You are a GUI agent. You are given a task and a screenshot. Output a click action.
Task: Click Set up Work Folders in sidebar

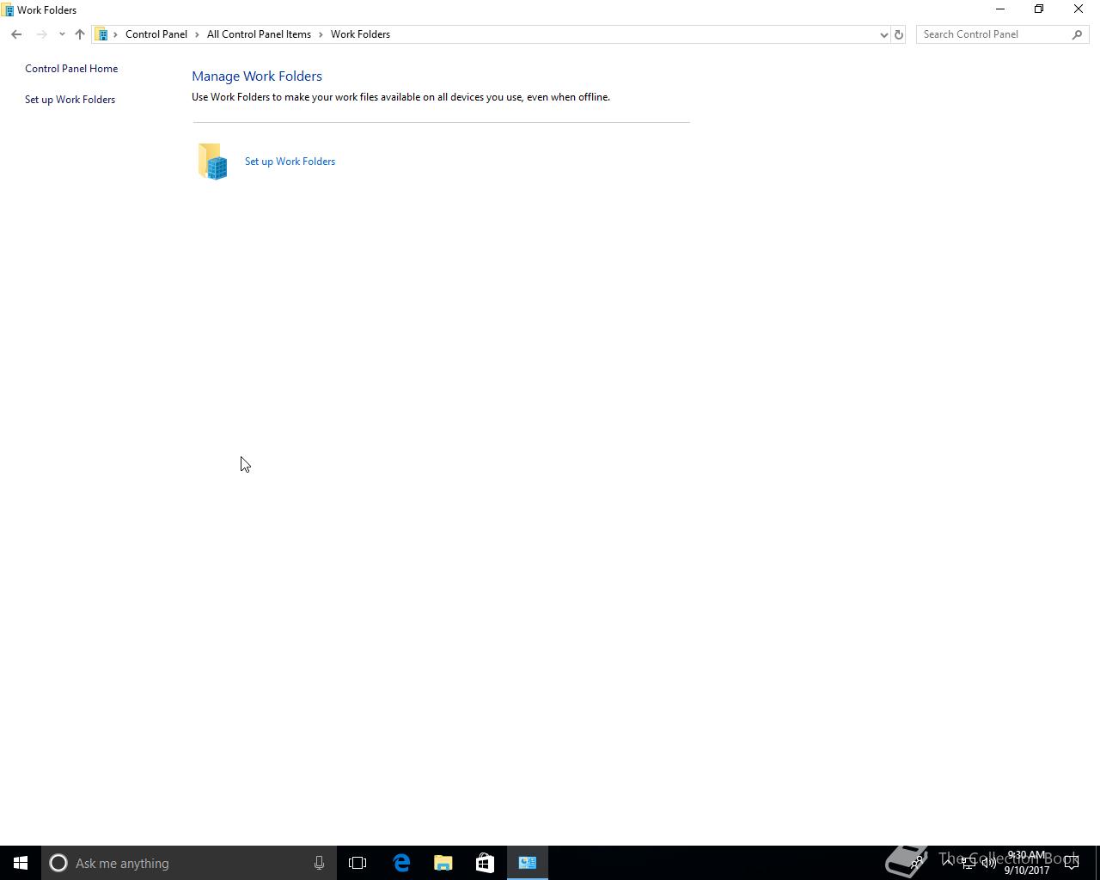click(x=70, y=100)
